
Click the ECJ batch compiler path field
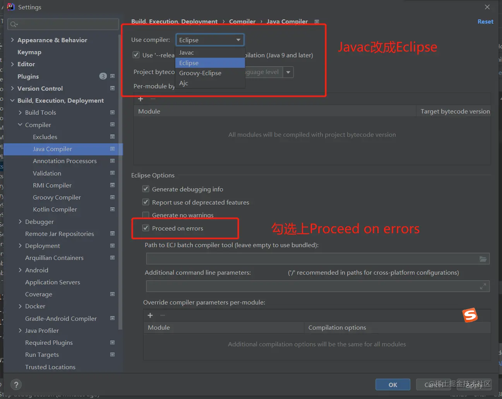point(312,259)
